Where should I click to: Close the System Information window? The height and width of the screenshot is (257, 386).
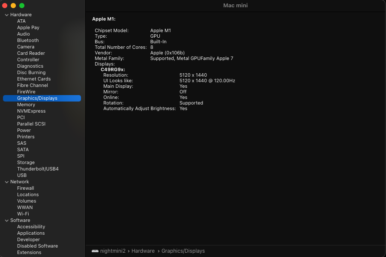(5, 6)
